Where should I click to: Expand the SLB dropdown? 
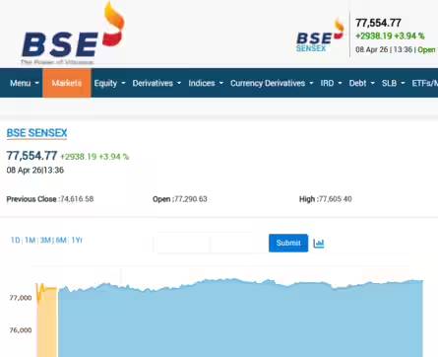click(x=393, y=83)
